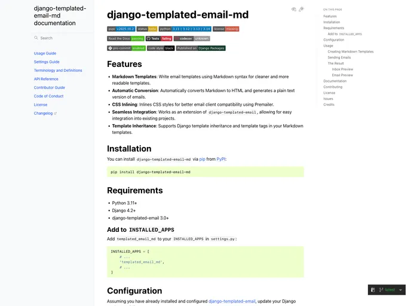This screenshot has height=306, width=411.
Task: Open the view page source eye icon
Action: [294, 9]
